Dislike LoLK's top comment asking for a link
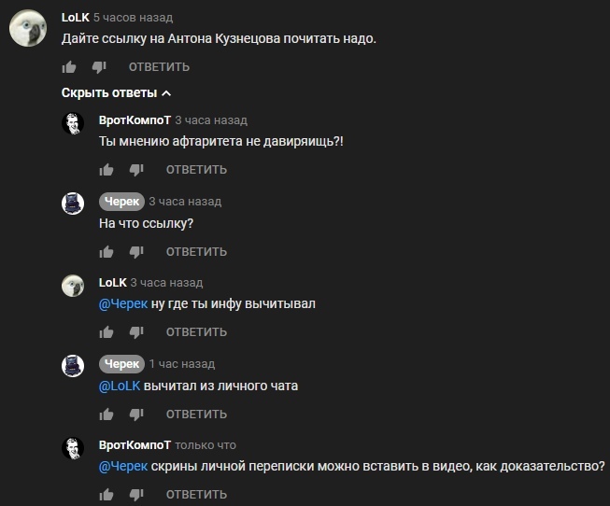 point(98,67)
